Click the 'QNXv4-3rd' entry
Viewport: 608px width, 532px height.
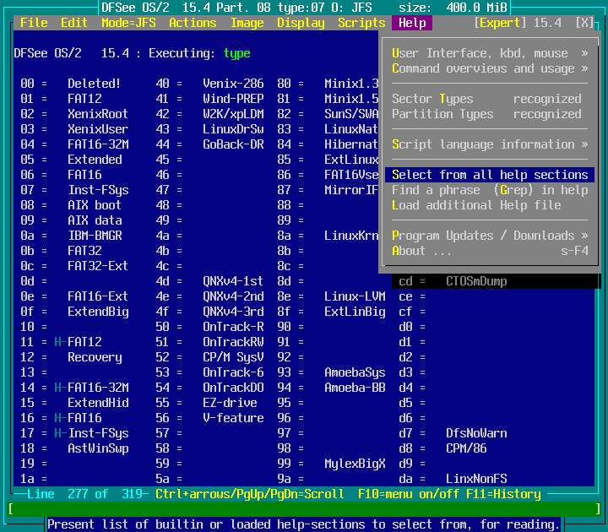[x=233, y=312]
